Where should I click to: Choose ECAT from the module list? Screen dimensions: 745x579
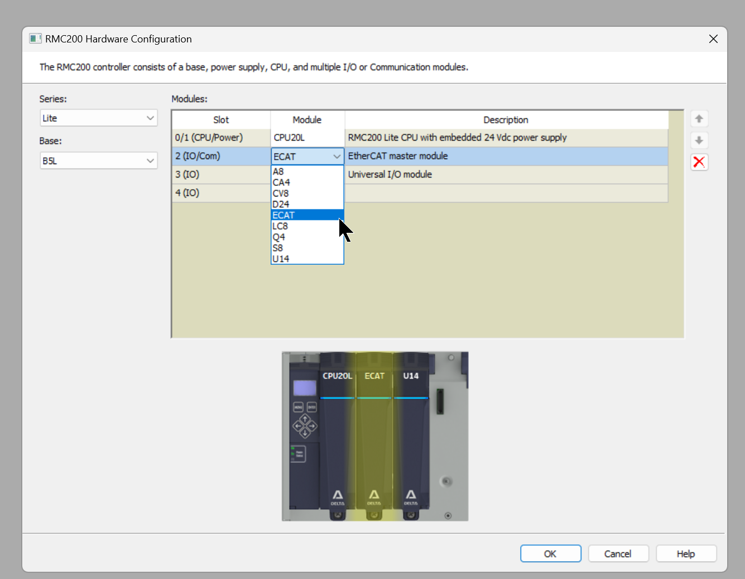[307, 215]
